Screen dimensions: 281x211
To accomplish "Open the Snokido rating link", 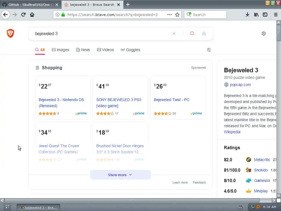I will pos(261,170).
